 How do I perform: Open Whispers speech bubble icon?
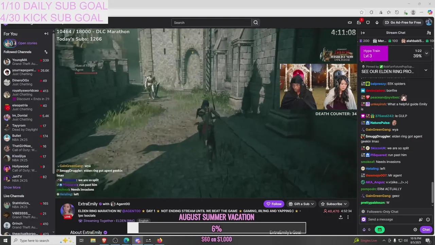tap(368, 22)
